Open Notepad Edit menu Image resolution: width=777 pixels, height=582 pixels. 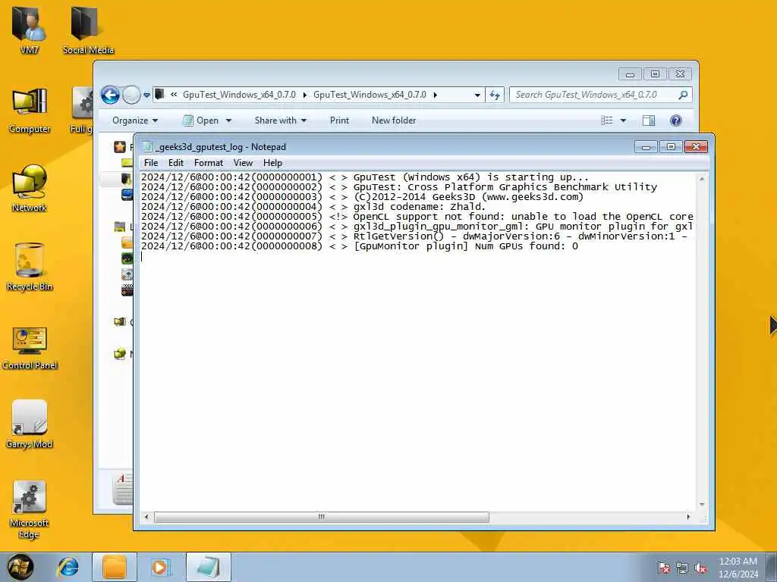[x=176, y=163]
